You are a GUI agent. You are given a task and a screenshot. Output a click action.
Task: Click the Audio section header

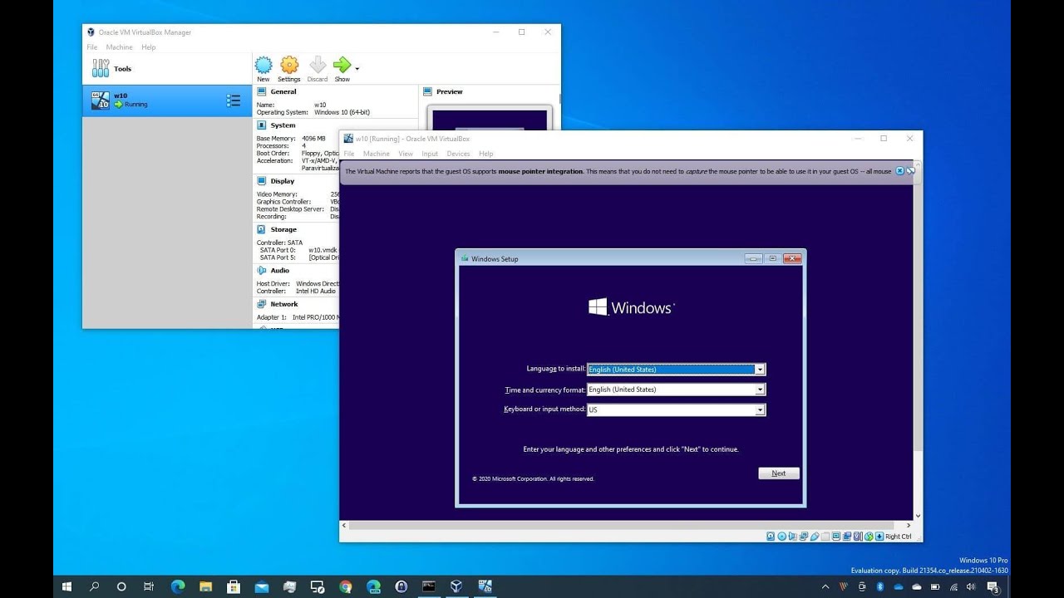[280, 270]
